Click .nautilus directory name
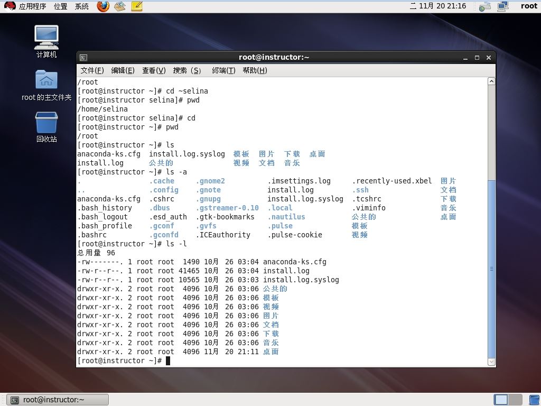The height and width of the screenshot is (406, 541). coord(286,217)
